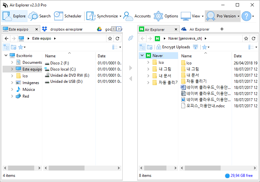Toggle folder tree in right pane
Image resolution: width=260 pixels, height=182 pixels.
[142, 47]
